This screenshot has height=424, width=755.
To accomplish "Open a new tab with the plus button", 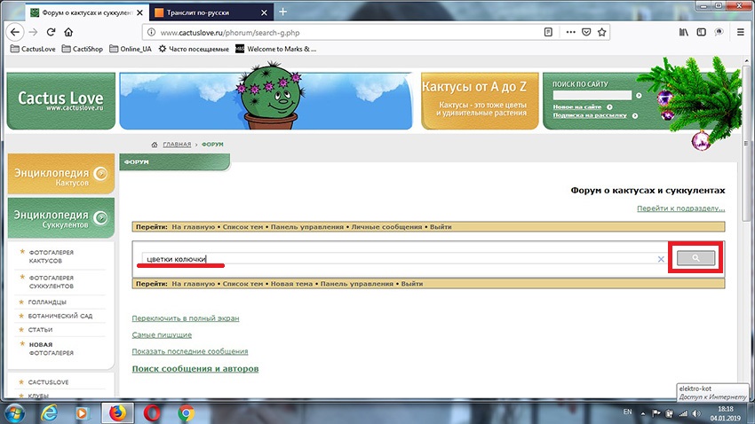I will 283,12.
